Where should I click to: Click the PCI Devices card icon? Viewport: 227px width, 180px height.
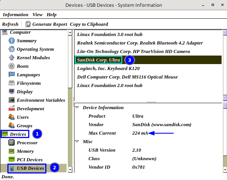click(x=11, y=160)
